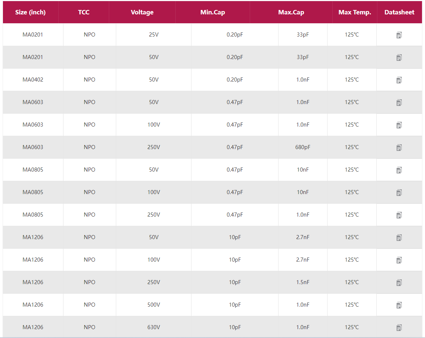
Task: Click datasheet icon in MA0402 row
Action: 399,80
